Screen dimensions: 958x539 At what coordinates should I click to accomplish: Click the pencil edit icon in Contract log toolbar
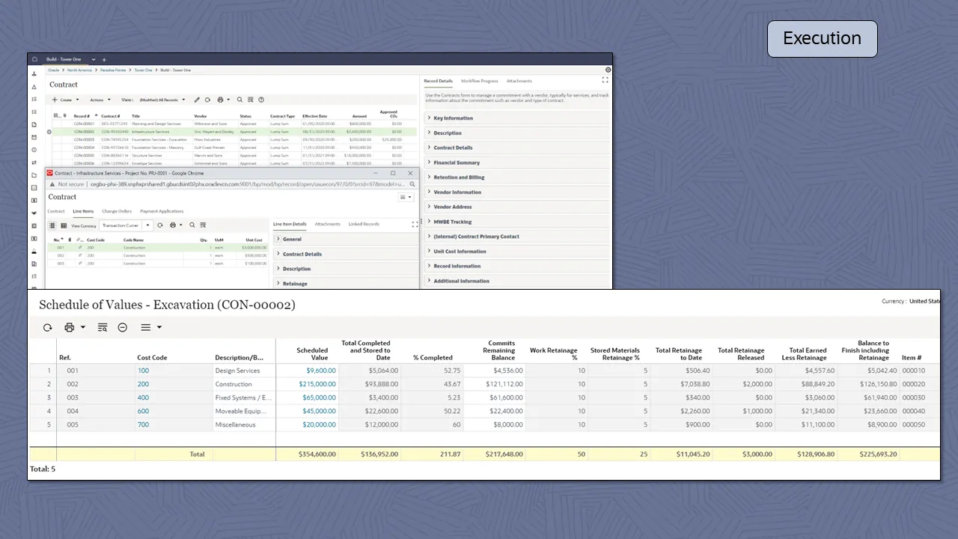(197, 100)
